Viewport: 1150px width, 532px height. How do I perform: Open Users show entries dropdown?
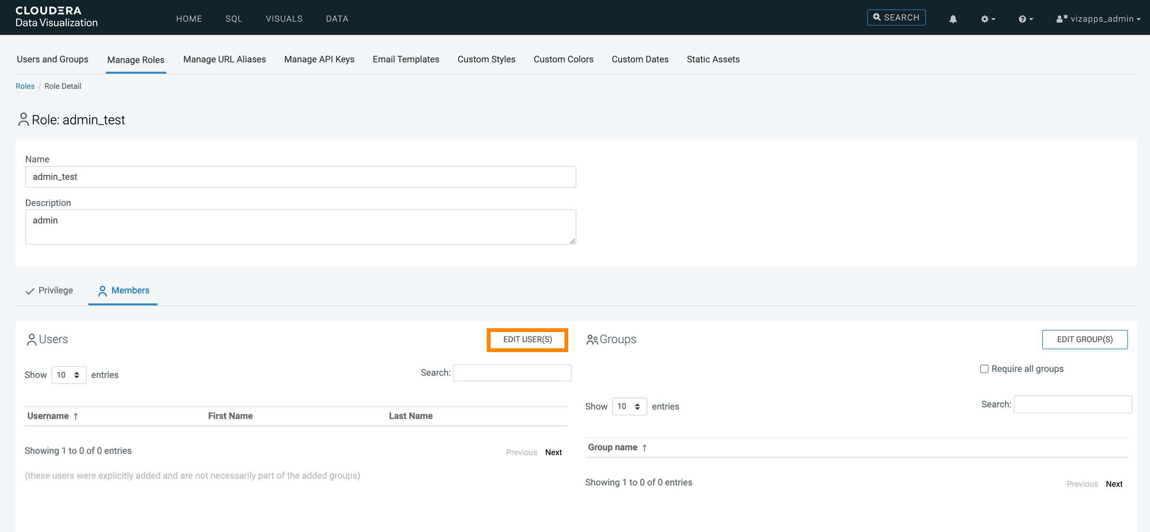(x=69, y=375)
